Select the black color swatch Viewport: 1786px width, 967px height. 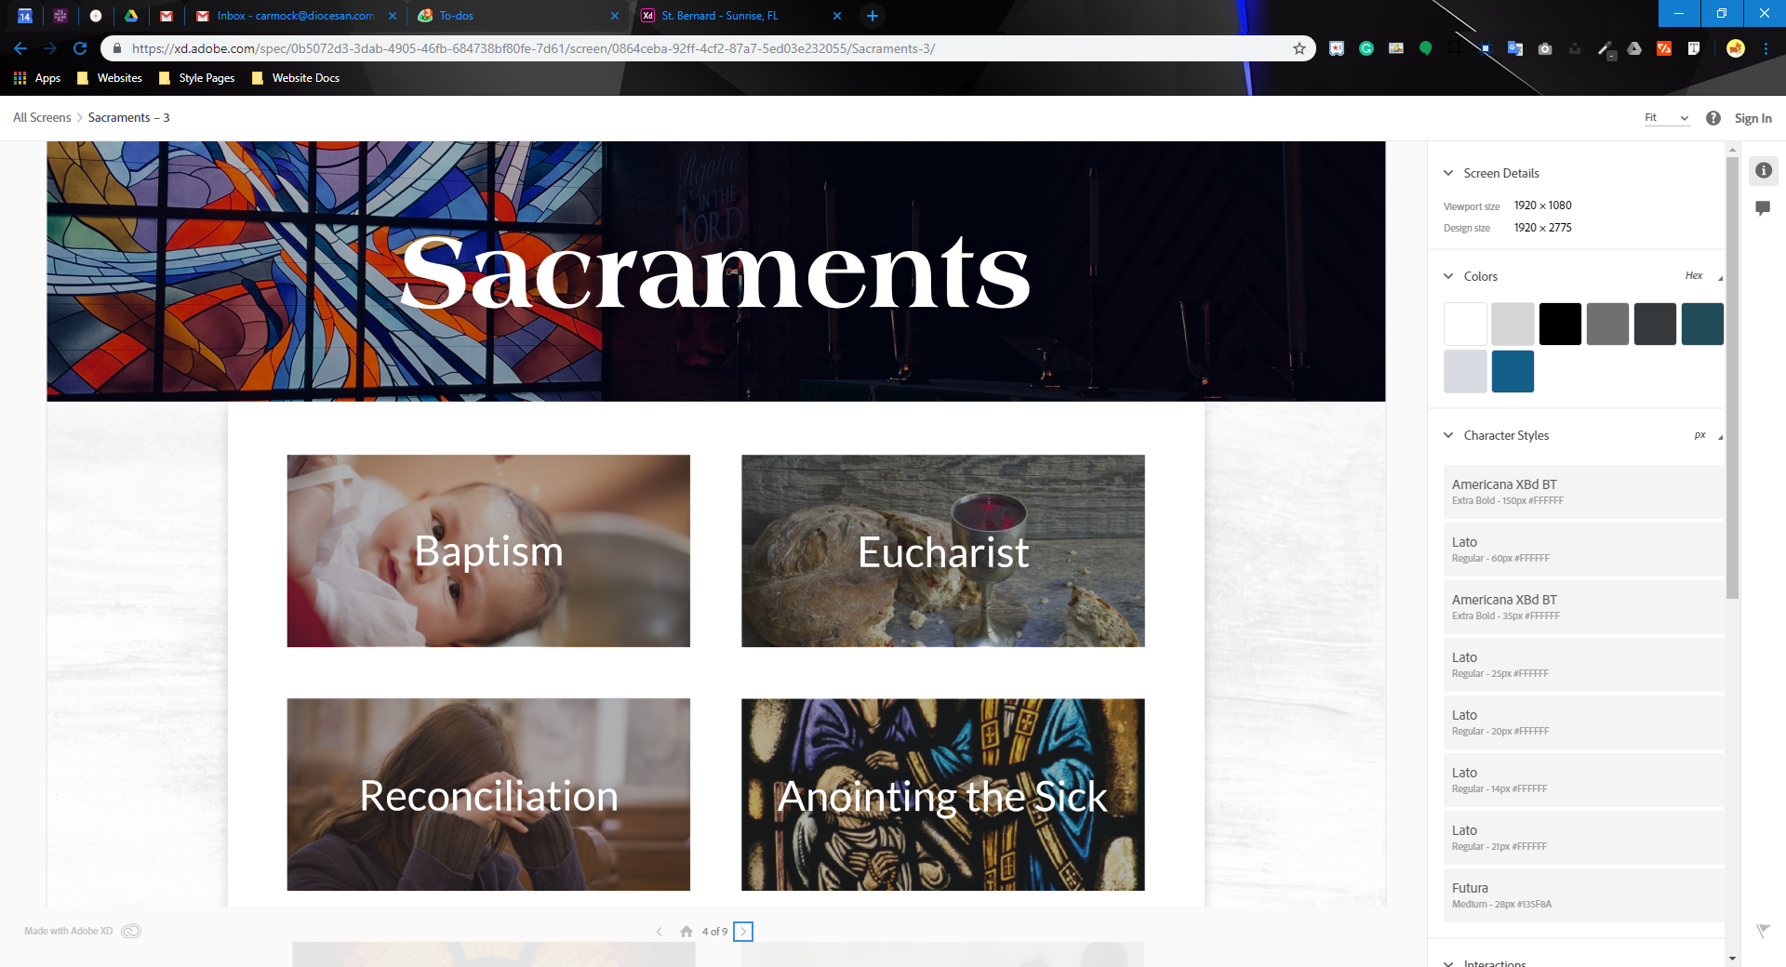pos(1560,325)
